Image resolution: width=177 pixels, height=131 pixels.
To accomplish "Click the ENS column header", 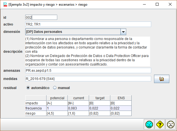I will pyautogui.click(x=121, y=98).
